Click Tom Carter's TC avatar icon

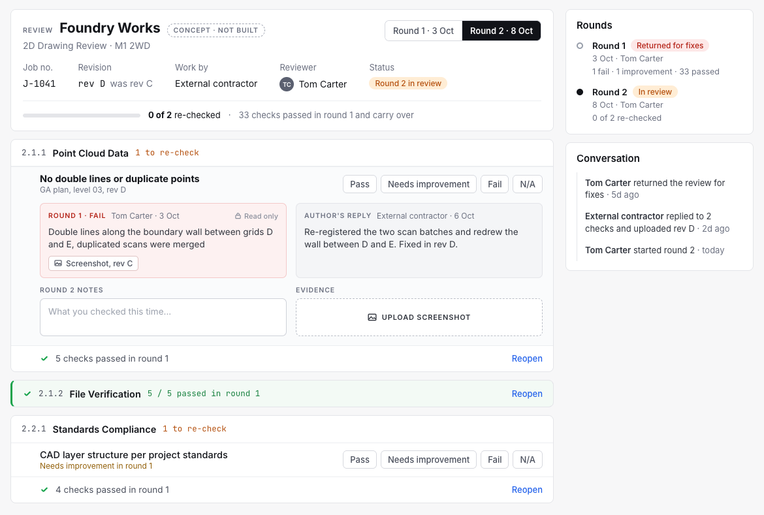tap(287, 84)
